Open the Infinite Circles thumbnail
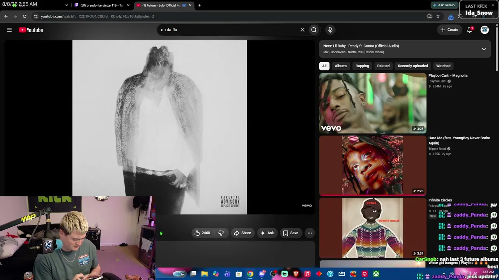Viewport: 499px width, 280px height. (373, 228)
